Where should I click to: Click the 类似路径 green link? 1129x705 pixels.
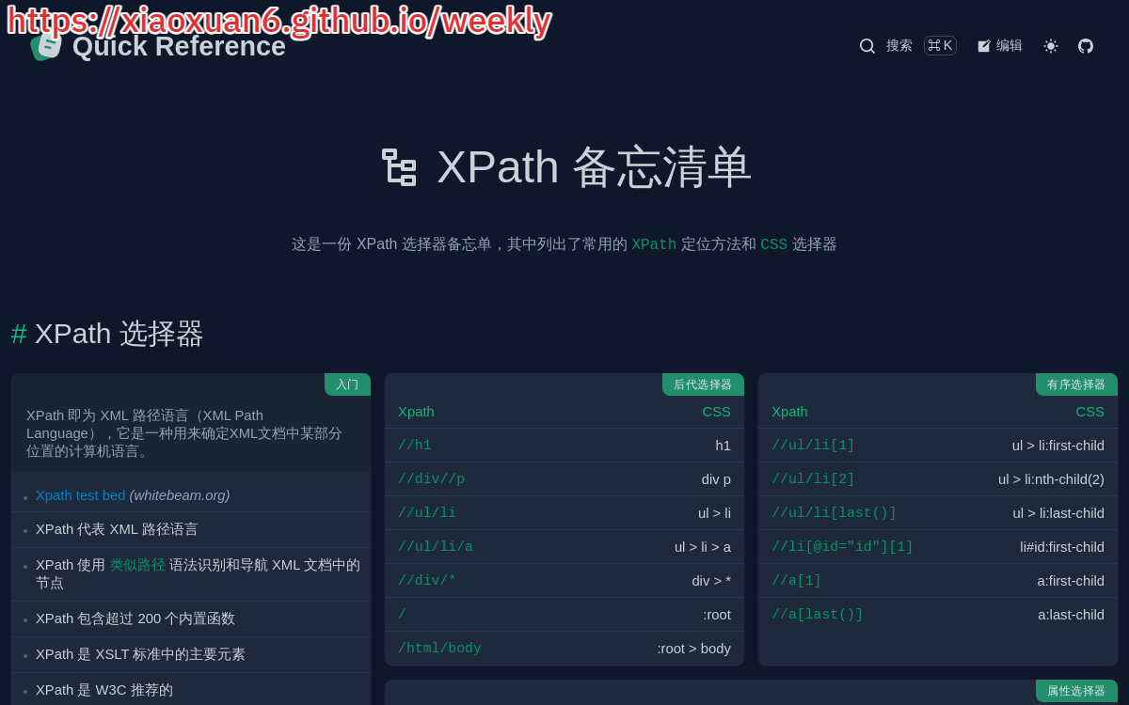[137, 565]
